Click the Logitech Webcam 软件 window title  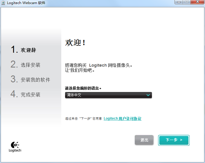[x=26, y=3]
